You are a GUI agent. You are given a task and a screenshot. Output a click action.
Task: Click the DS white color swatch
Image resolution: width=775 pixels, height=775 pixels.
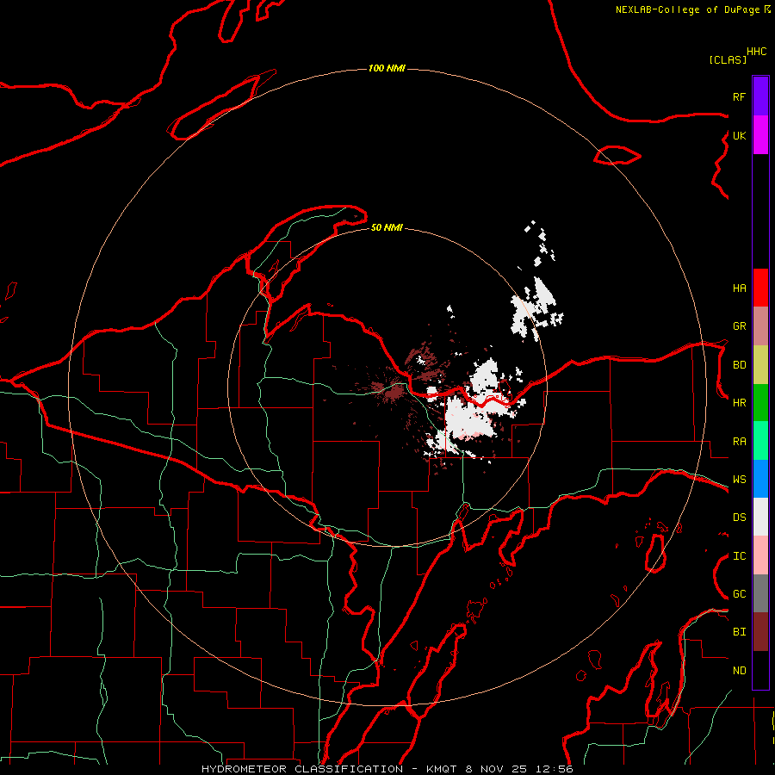(x=760, y=517)
